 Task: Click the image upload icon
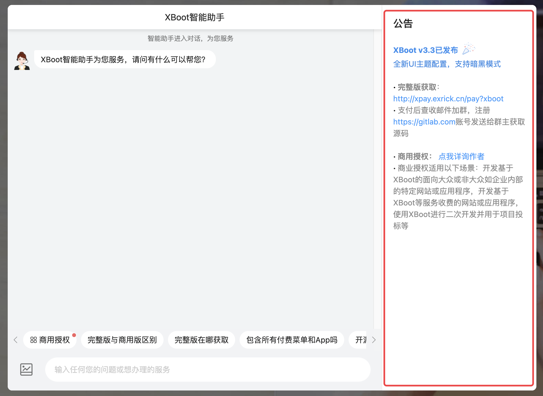coord(26,369)
